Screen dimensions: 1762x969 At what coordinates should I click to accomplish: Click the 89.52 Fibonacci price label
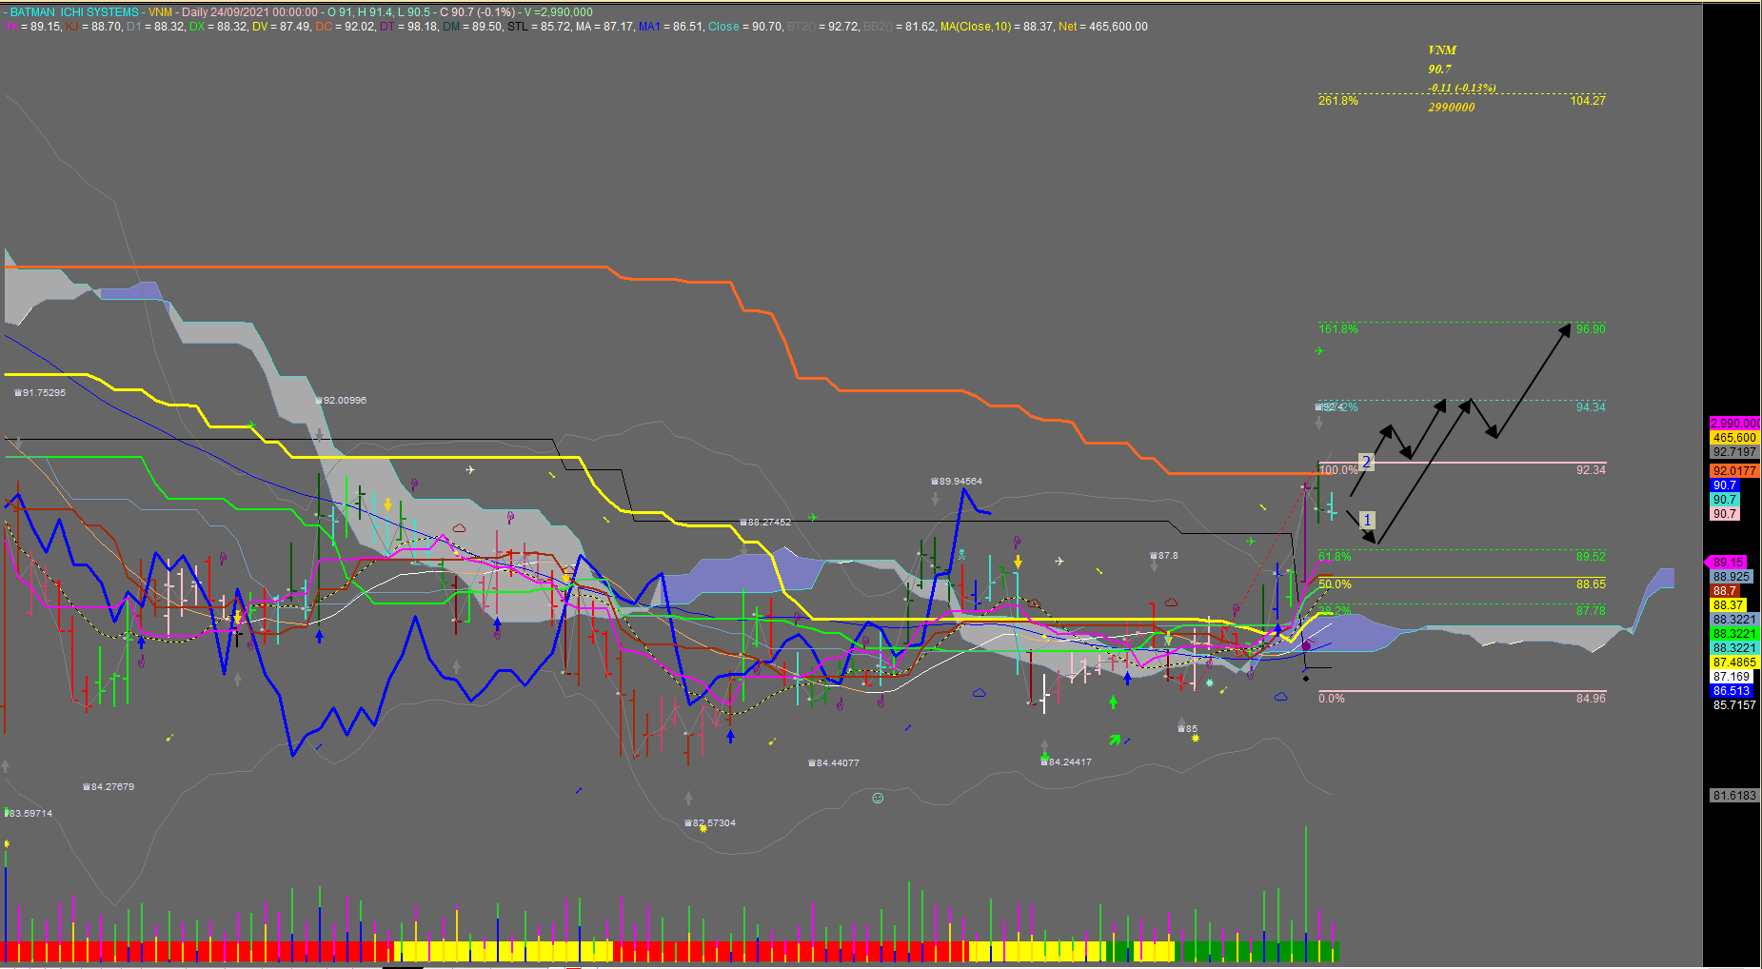pos(1591,556)
